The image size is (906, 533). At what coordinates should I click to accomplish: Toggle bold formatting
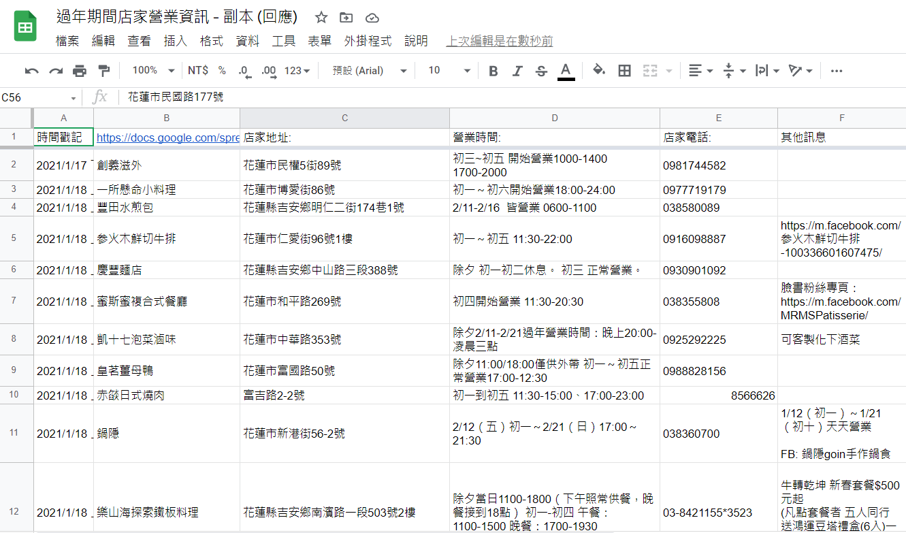coord(494,71)
